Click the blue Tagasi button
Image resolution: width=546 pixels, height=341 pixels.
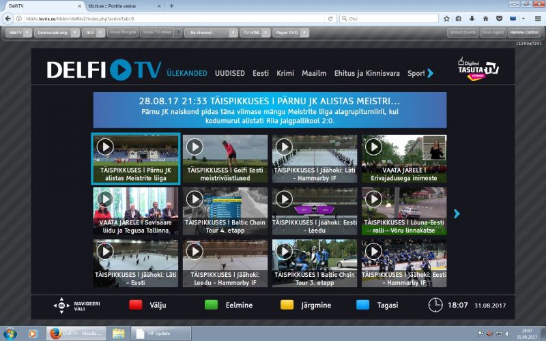(x=363, y=305)
